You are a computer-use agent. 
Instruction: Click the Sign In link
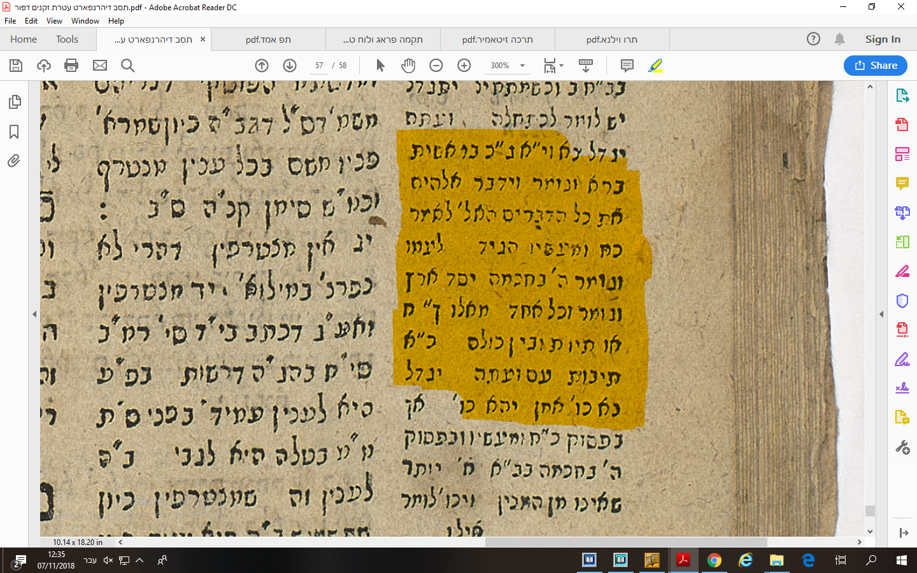point(883,39)
